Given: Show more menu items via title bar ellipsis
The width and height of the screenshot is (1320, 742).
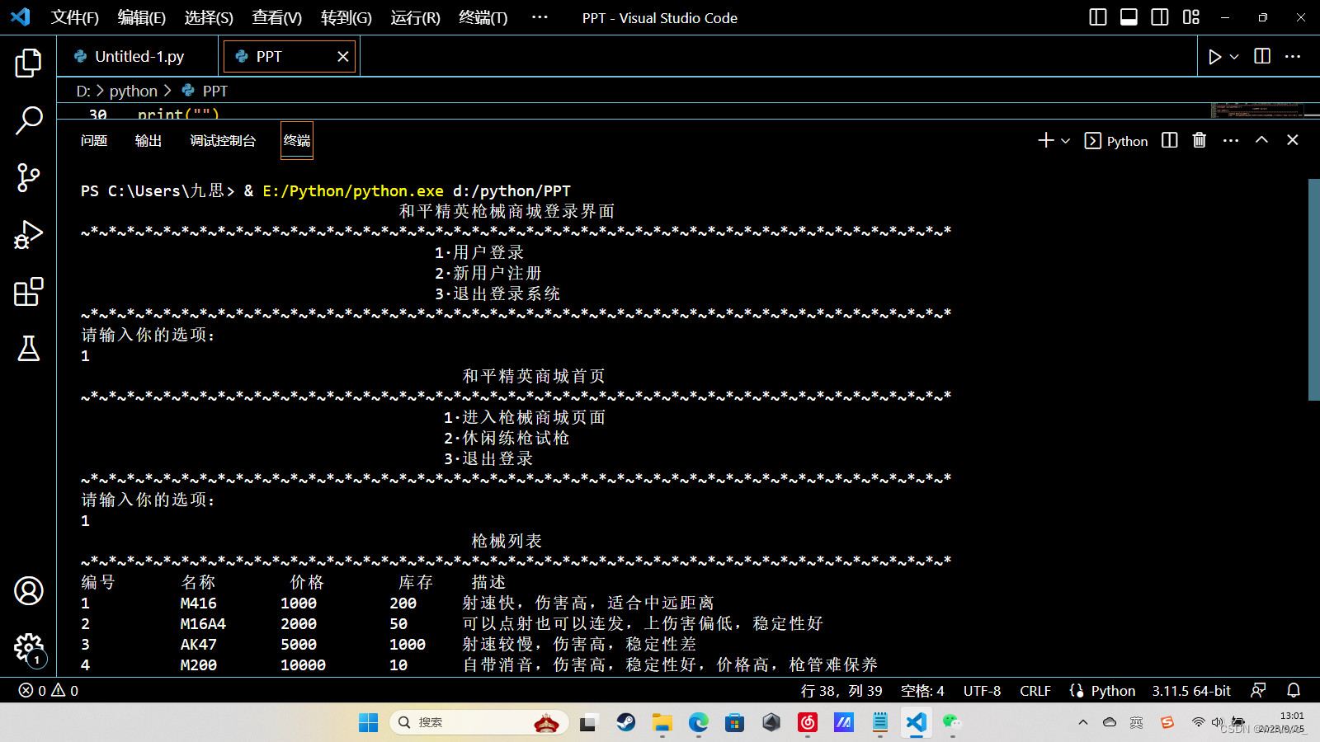Looking at the screenshot, I should pyautogui.click(x=540, y=16).
